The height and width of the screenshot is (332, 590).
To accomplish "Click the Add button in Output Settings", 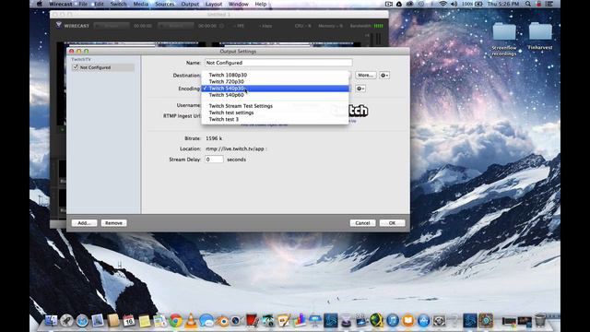I will tap(84, 223).
